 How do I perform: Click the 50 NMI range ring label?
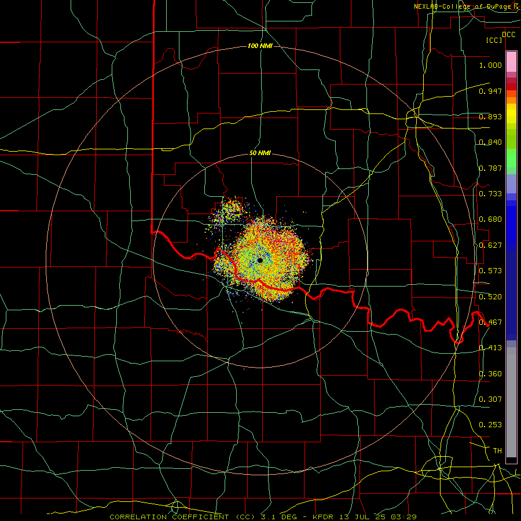(x=260, y=153)
